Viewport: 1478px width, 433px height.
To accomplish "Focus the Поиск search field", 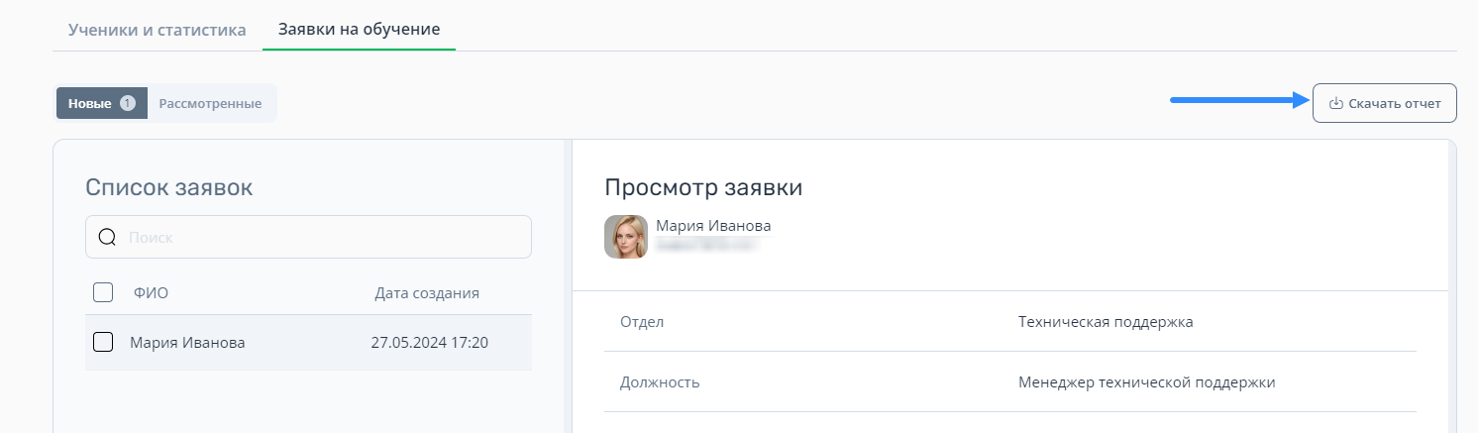I will pos(308,238).
